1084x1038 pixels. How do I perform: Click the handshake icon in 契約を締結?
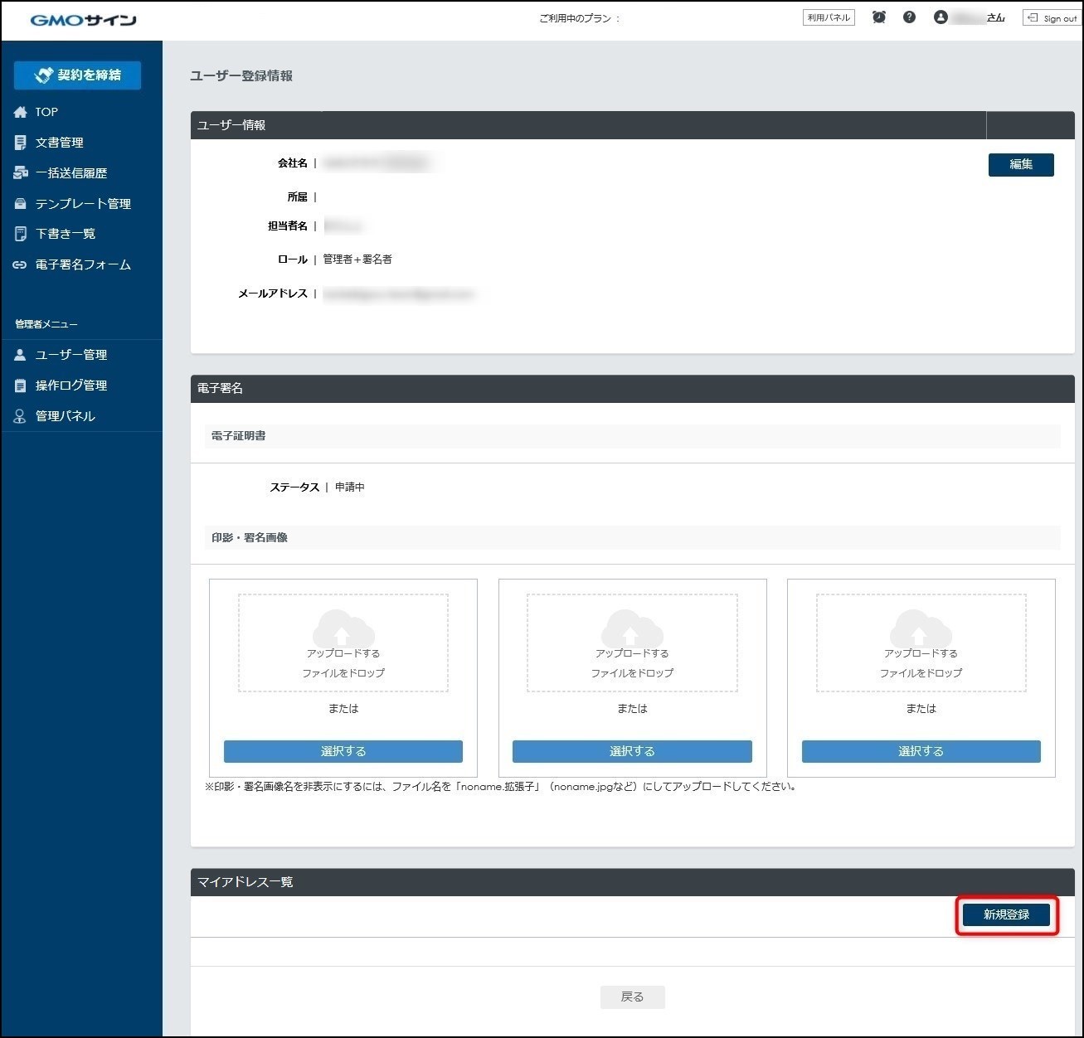[x=44, y=75]
